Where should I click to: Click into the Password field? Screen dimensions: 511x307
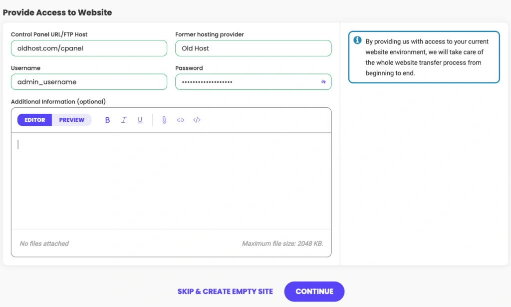click(247, 82)
